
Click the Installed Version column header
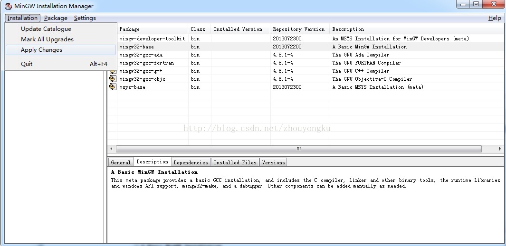coord(240,29)
